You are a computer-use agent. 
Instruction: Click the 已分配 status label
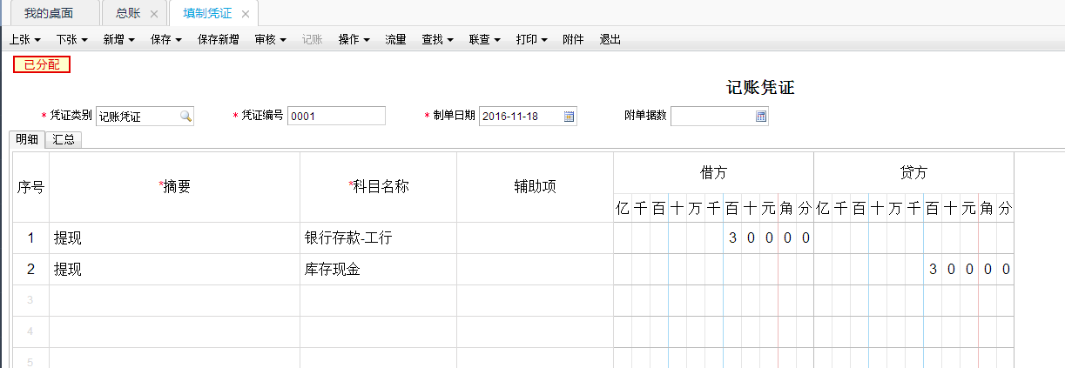(x=42, y=64)
